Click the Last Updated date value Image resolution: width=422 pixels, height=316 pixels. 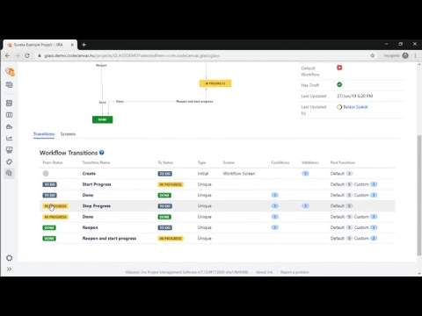tap(354, 96)
